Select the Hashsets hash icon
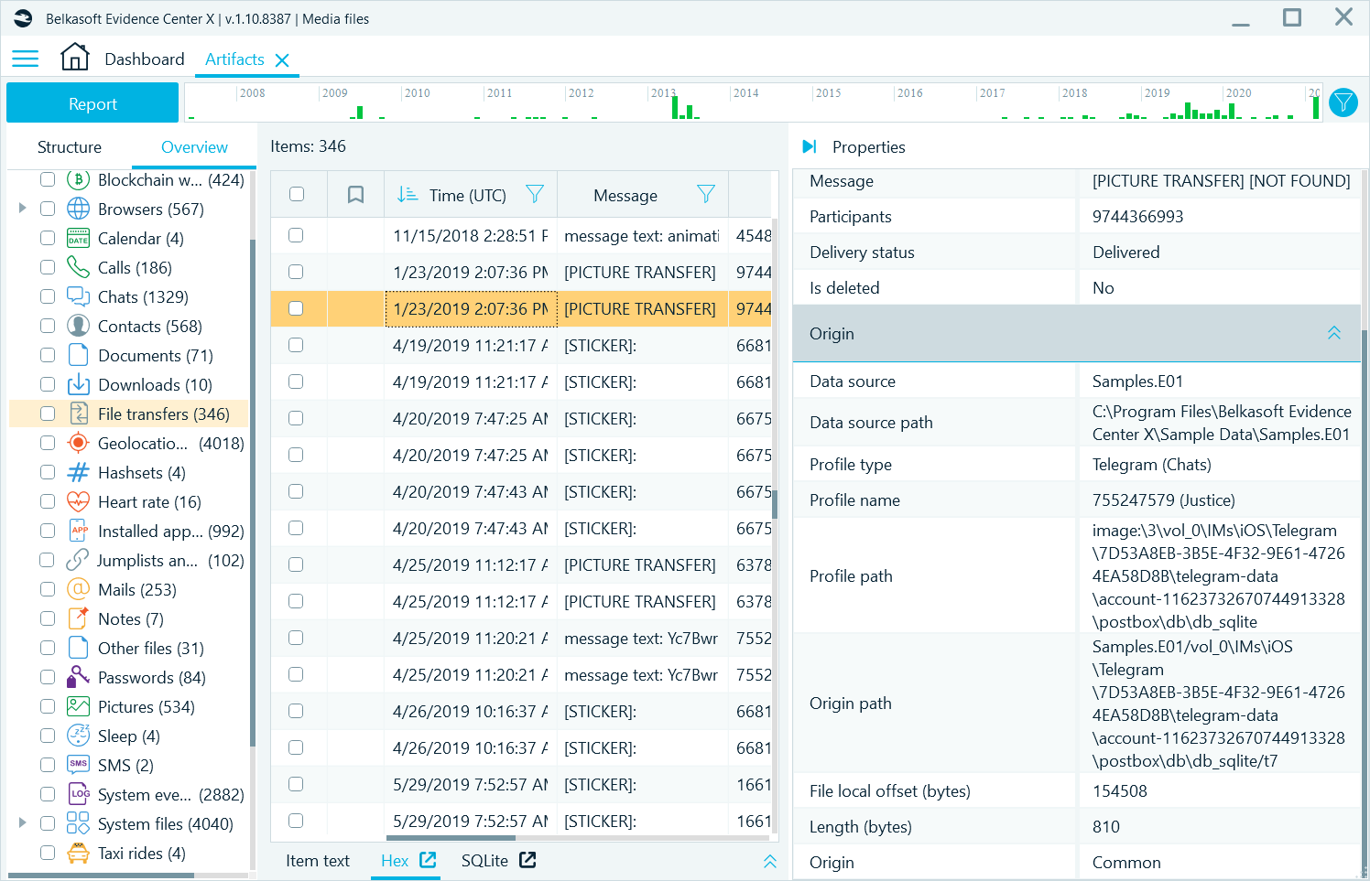Viewport: 1370px width, 881px height. tap(79, 472)
